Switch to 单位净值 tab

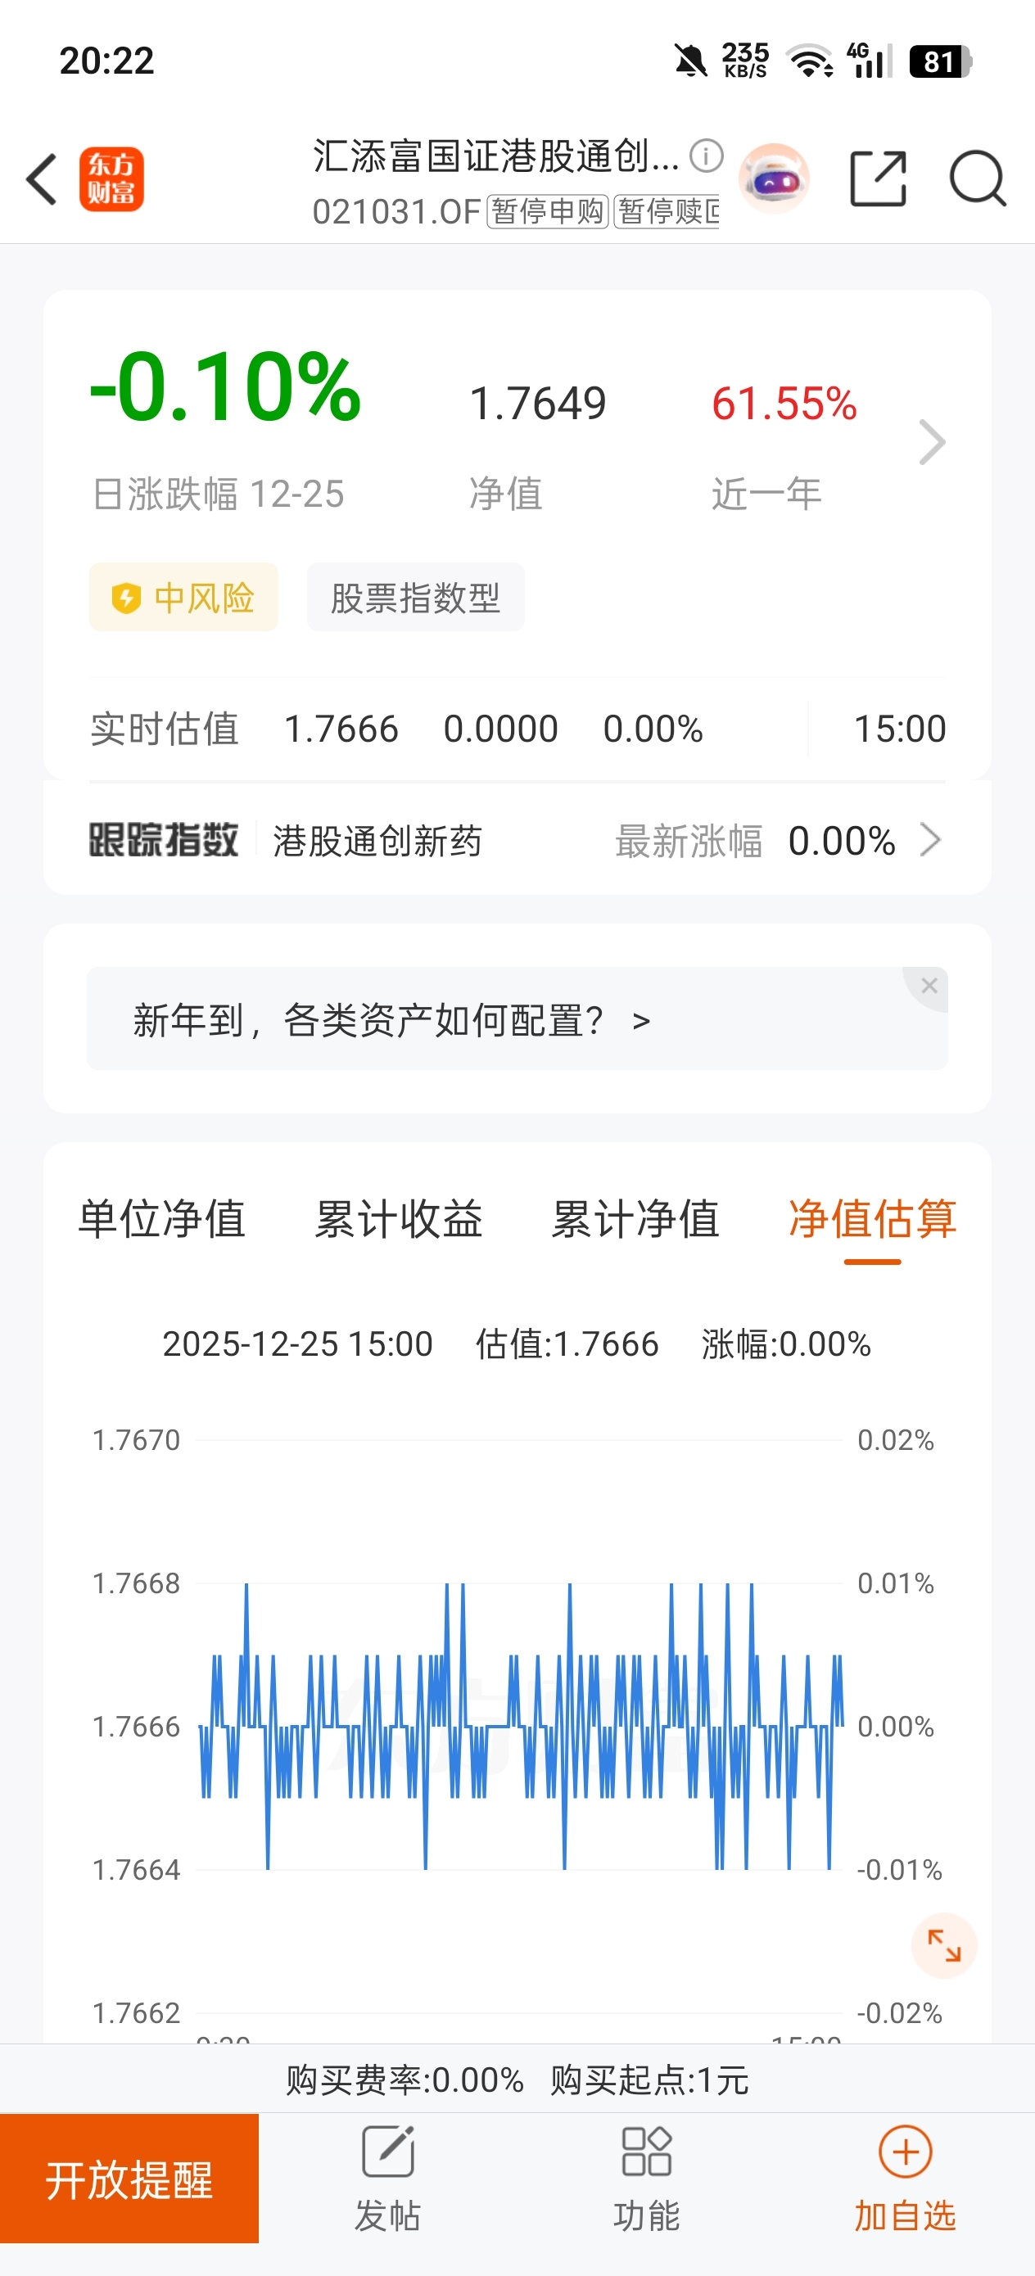tap(162, 1219)
